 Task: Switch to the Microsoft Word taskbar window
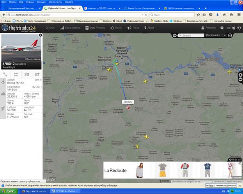pyautogui.click(x=65, y=191)
